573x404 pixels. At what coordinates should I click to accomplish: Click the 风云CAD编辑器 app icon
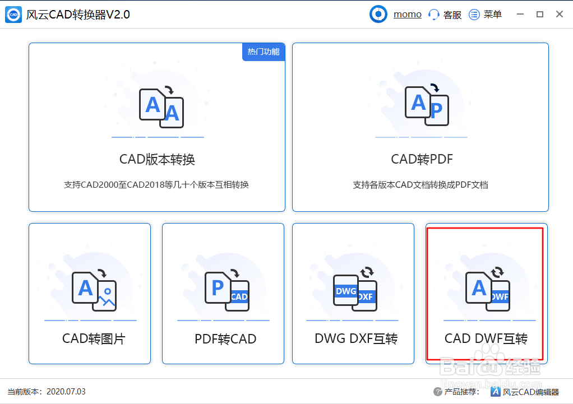(x=496, y=392)
